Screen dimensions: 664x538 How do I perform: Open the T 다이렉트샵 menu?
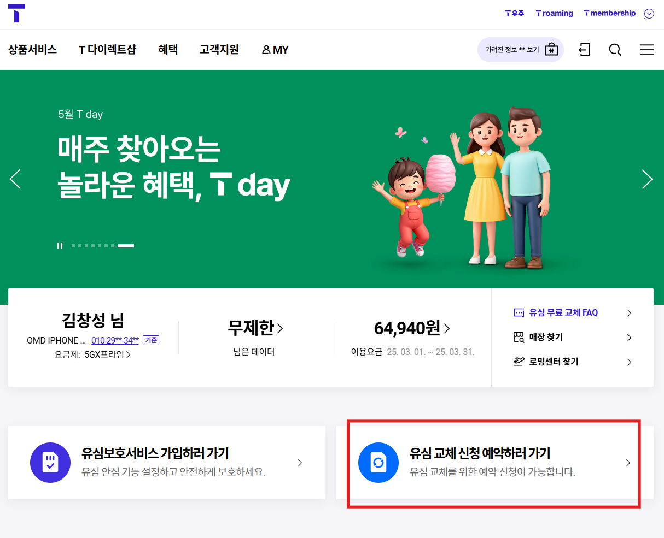click(x=107, y=50)
